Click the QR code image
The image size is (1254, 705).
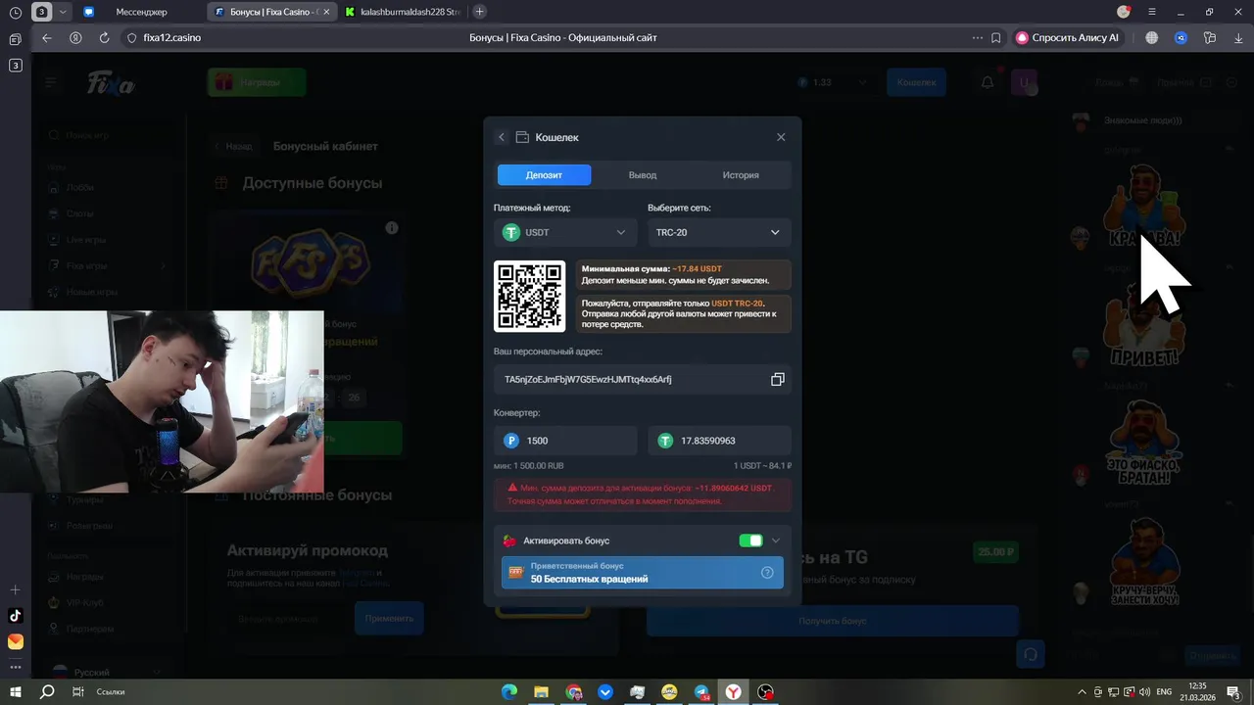click(x=529, y=296)
